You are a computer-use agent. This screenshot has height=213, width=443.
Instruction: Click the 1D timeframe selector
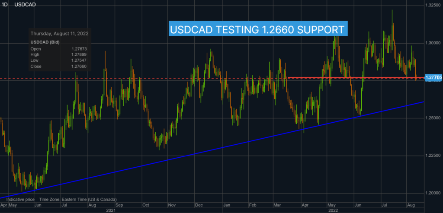coord(5,4)
